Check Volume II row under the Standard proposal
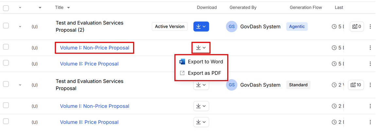 (x=6, y=121)
